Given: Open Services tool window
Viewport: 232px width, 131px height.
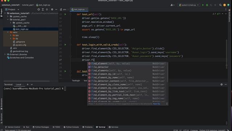Looking at the screenshot, I should click(x=113, y=127).
